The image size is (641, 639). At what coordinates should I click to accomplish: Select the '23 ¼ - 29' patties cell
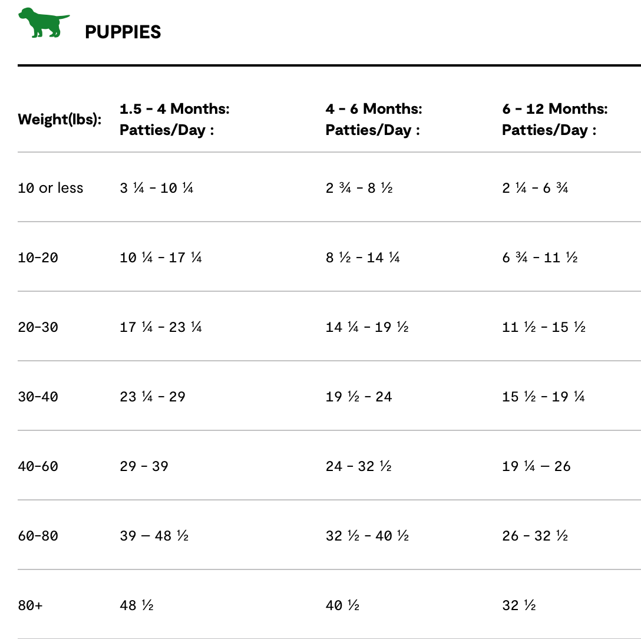(x=153, y=397)
